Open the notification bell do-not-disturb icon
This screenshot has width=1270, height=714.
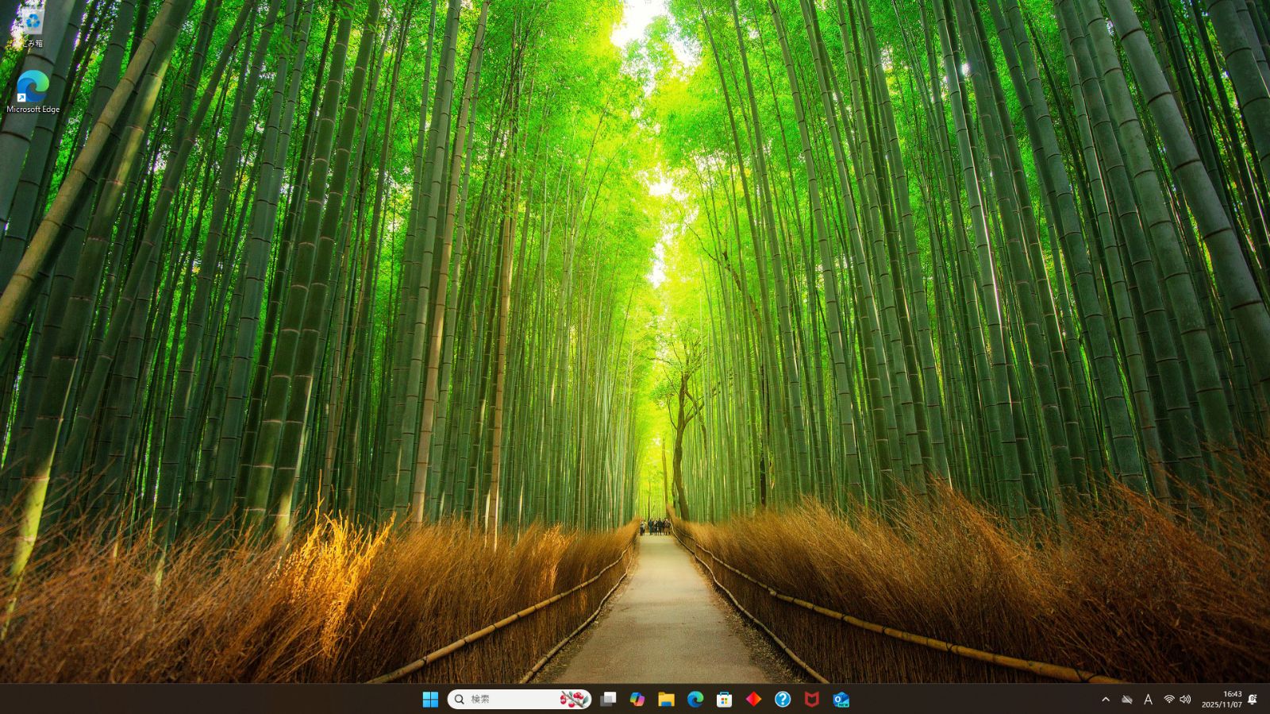(x=1253, y=700)
